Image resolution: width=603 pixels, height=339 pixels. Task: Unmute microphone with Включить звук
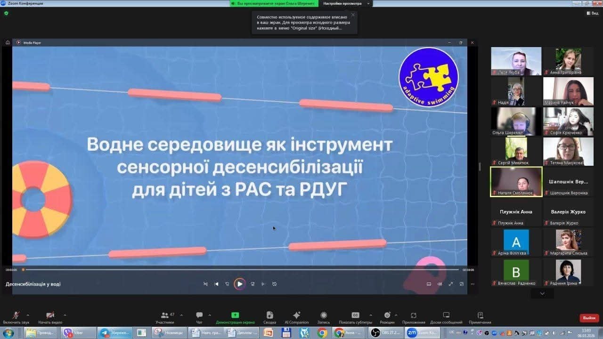tap(16, 316)
